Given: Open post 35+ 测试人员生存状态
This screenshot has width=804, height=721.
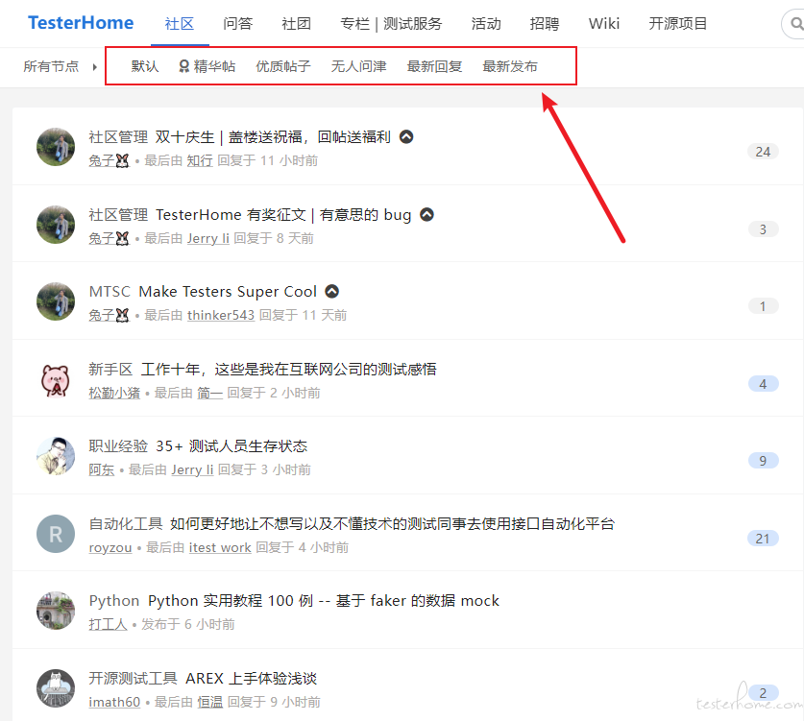Looking at the screenshot, I should tap(231, 445).
